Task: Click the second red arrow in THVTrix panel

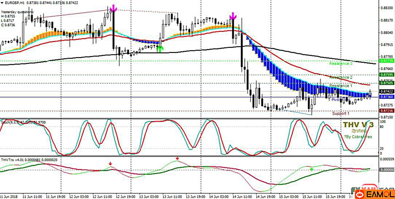Action: (x=177, y=159)
